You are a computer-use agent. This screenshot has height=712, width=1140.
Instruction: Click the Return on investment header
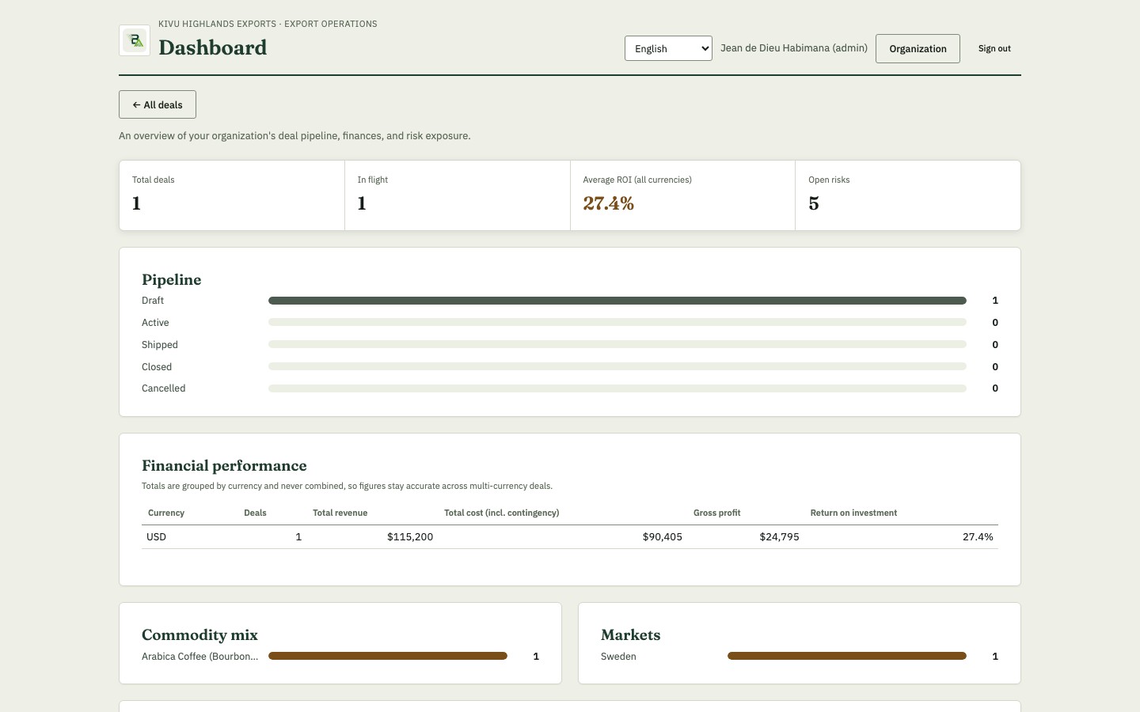853,513
